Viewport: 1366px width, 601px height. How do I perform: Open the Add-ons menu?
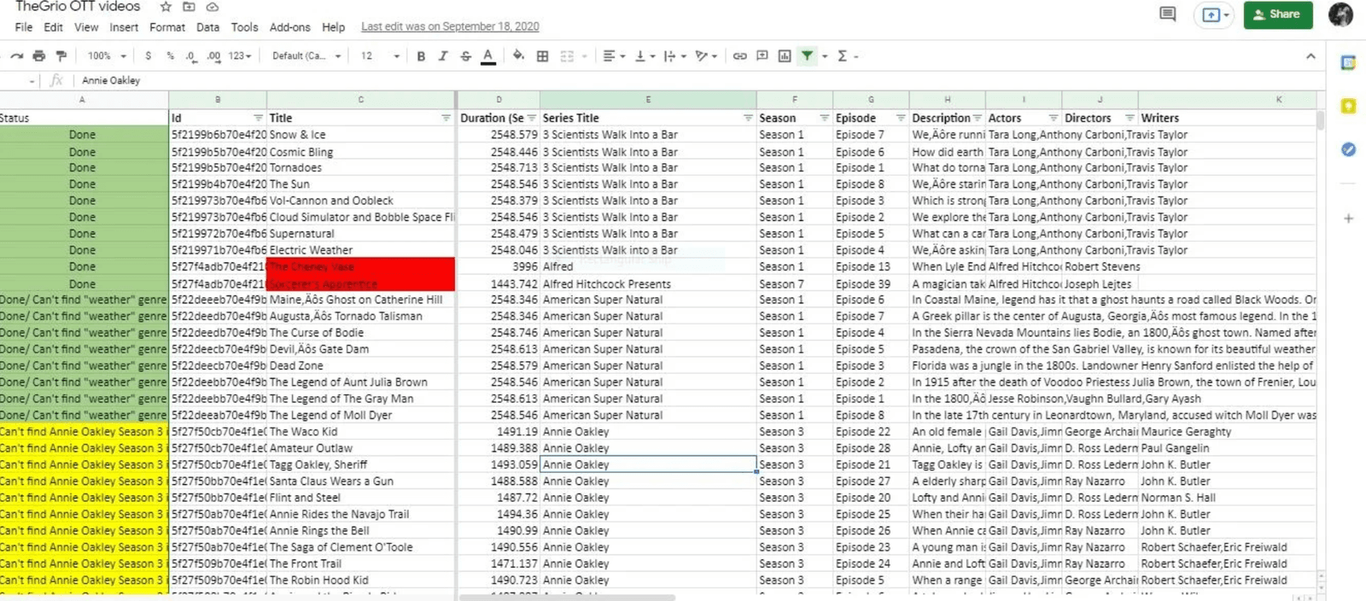[290, 27]
